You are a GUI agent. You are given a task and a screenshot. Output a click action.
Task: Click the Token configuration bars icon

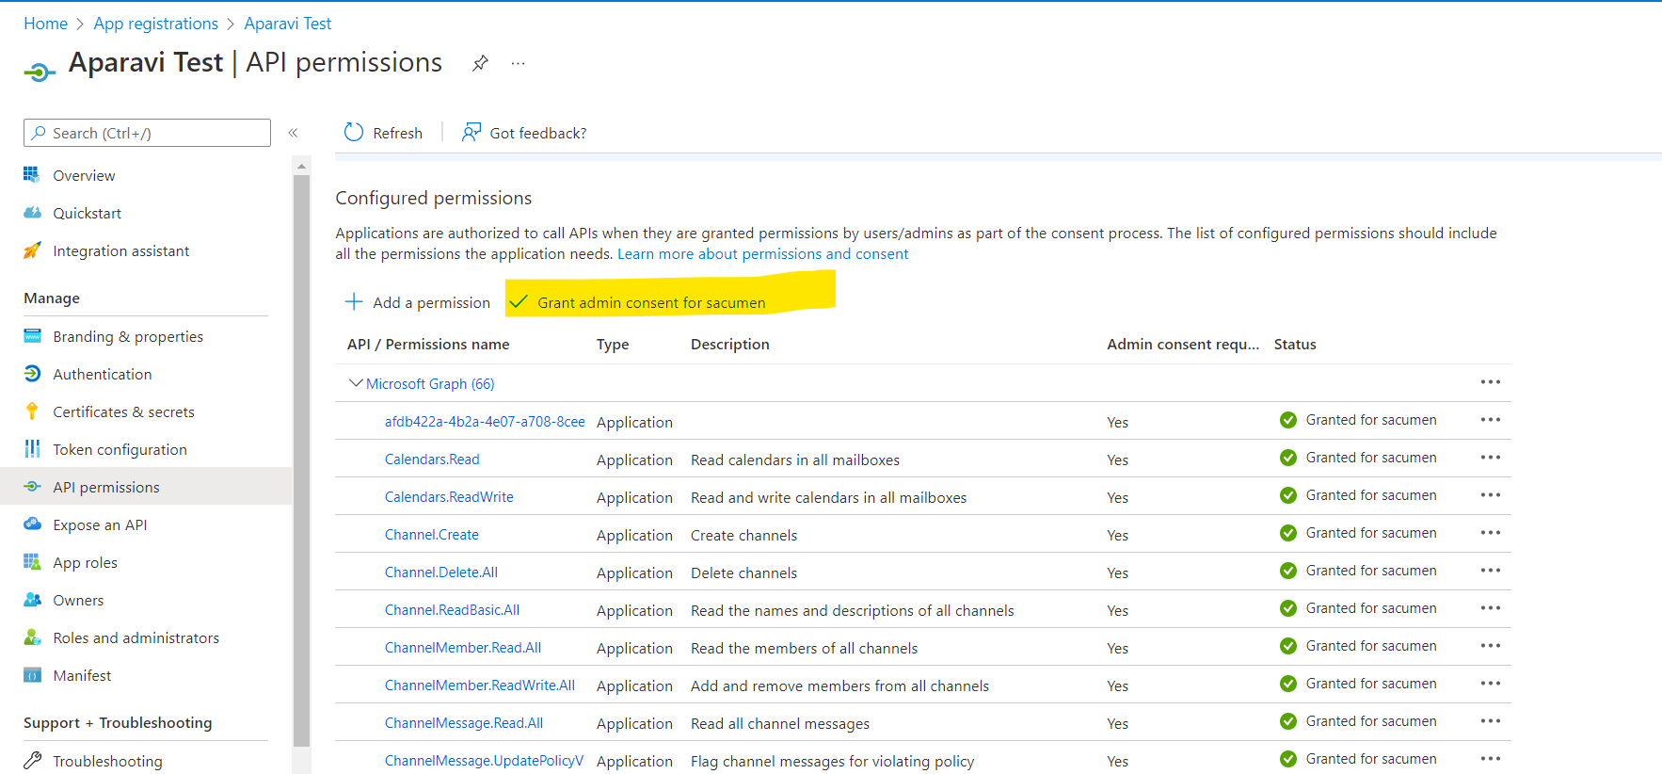(32, 448)
